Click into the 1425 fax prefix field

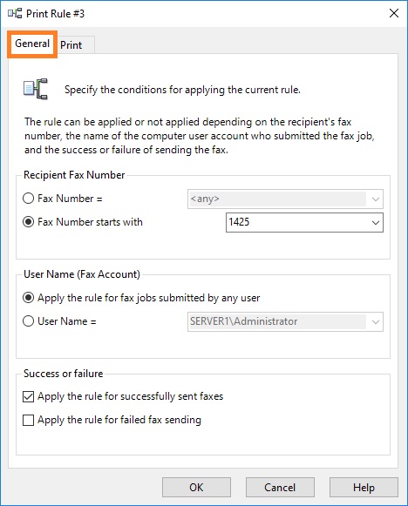[x=297, y=222]
